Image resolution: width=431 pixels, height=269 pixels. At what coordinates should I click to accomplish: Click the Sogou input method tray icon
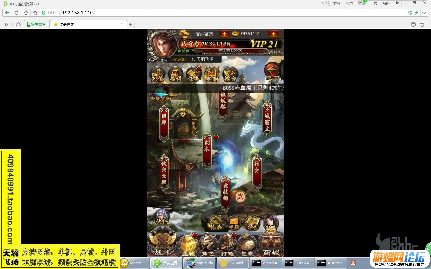(x=353, y=262)
